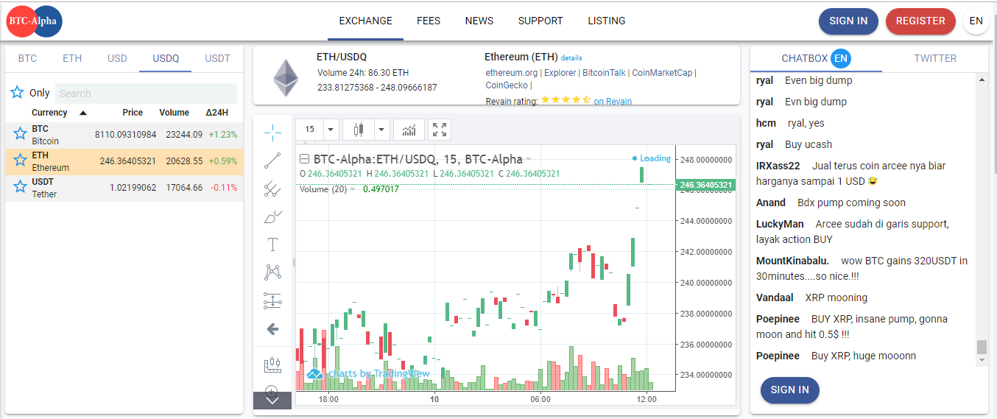Select the text annotation tool

[x=272, y=244]
